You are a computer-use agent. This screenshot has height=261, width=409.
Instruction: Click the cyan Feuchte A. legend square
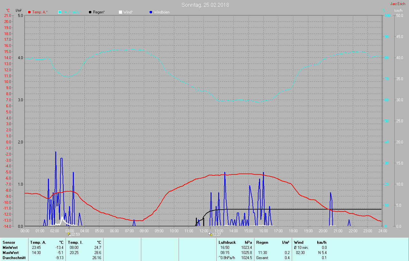pyautogui.click(x=60, y=12)
